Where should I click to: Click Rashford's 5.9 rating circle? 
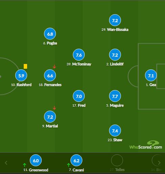(21, 75)
